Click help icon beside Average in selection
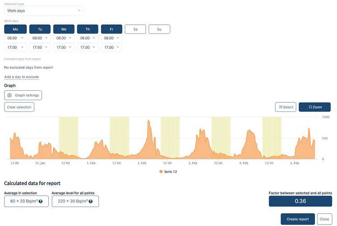 pos(41,201)
